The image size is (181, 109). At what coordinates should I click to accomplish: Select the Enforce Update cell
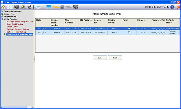[172, 33]
